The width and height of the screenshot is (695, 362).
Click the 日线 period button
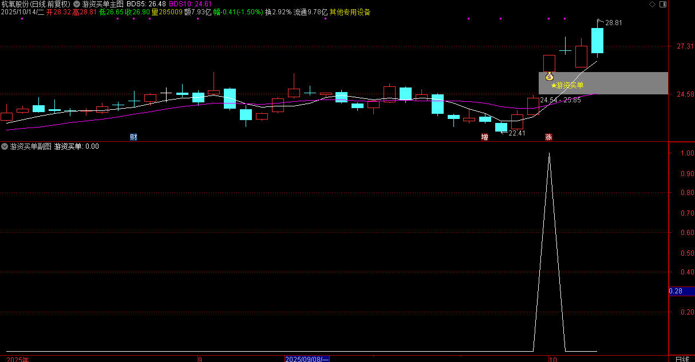coord(681,359)
